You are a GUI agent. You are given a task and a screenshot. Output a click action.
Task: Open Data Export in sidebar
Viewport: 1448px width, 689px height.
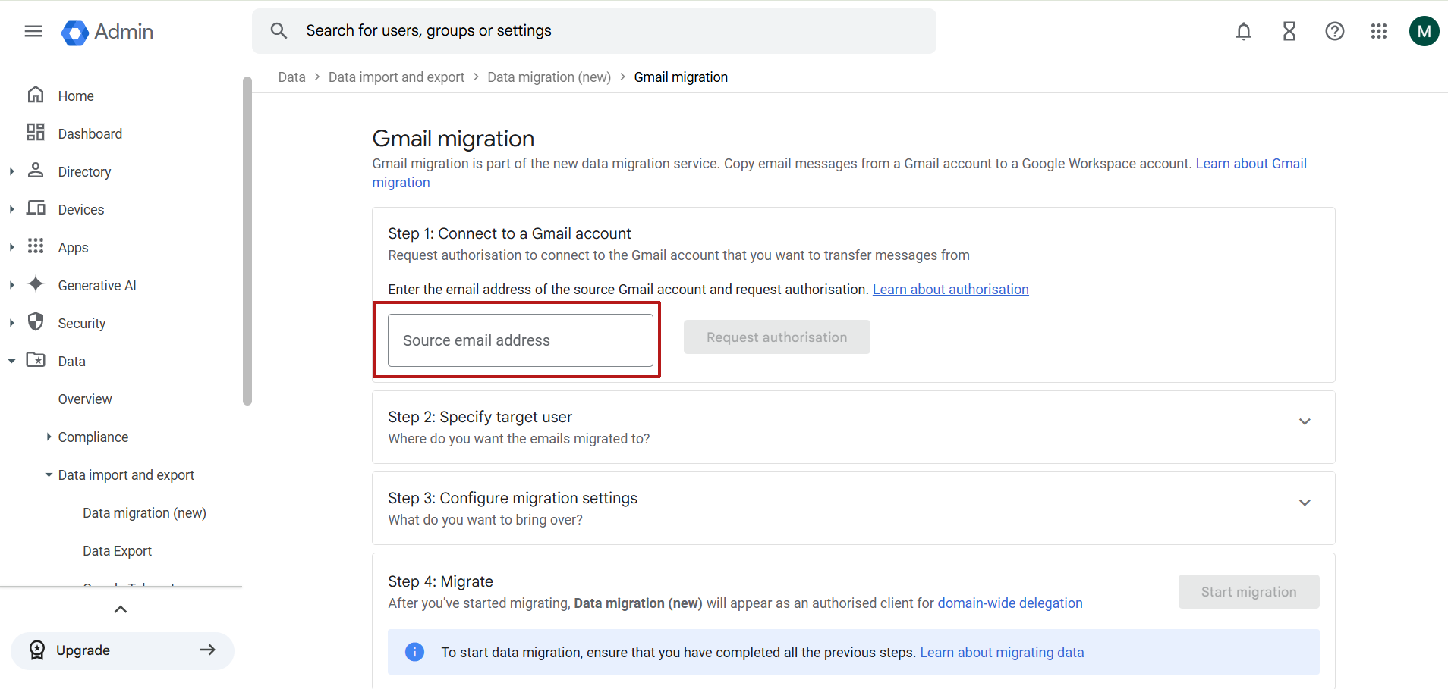[x=117, y=551]
